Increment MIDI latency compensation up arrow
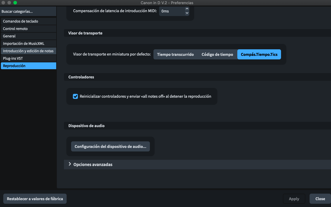The height and width of the screenshot is (207, 331). [187, 9]
